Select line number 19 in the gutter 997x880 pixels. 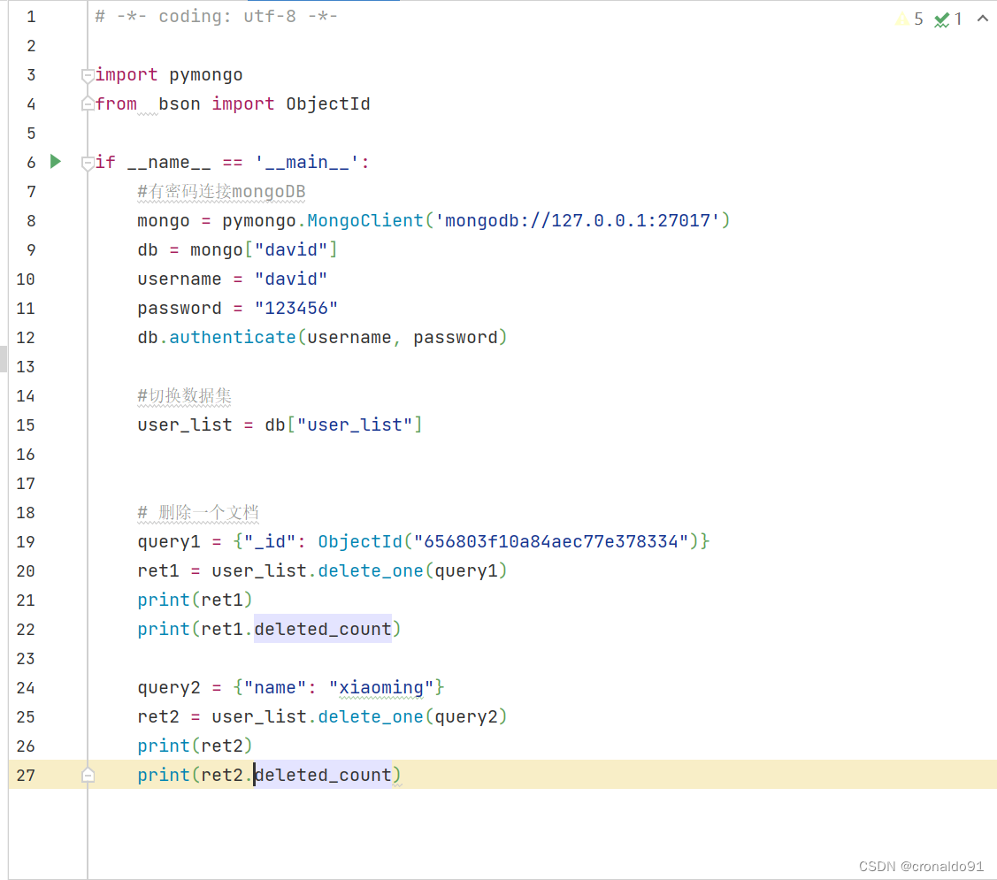(x=26, y=542)
